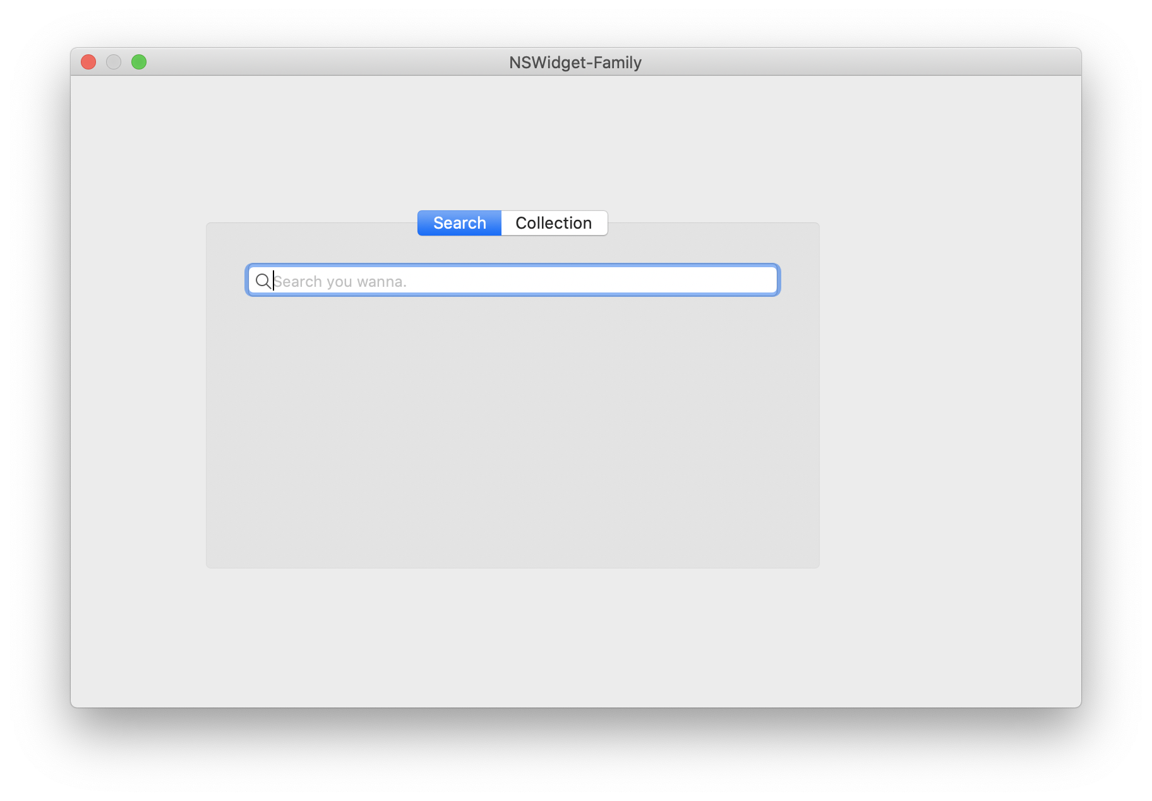Screen dimensions: 1152x801
Task: Maximize window using green button
Action: point(139,62)
